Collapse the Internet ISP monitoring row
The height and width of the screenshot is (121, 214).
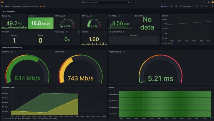pyautogui.click(x=12, y=47)
